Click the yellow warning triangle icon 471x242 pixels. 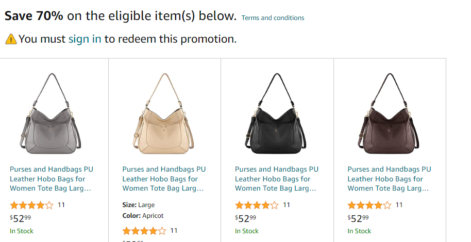11,39
